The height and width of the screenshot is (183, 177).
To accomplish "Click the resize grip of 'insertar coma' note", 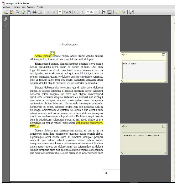I will (165, 81).
